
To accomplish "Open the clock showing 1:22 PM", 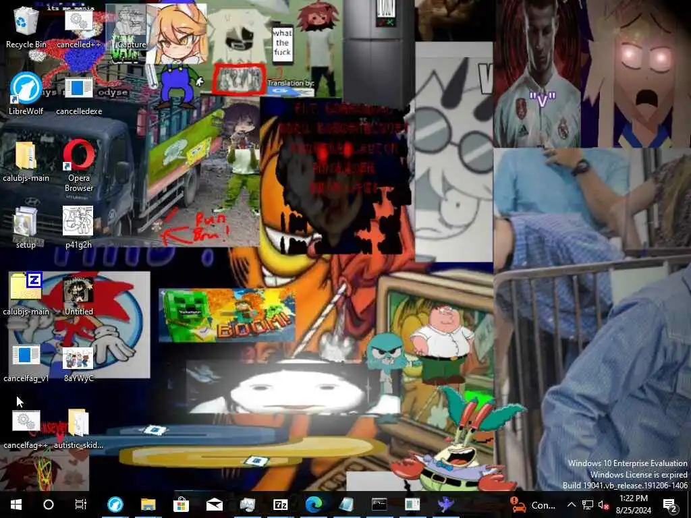I will point(633,505).
